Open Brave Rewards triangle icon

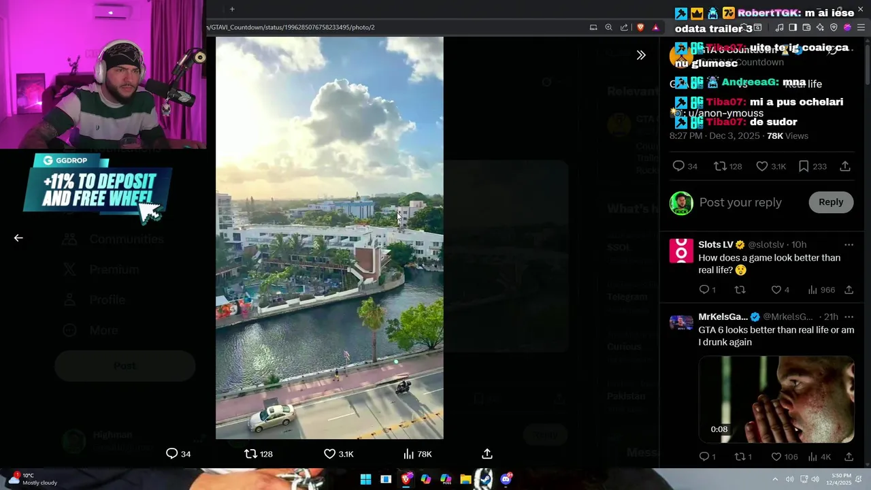[x=655, y=27]
